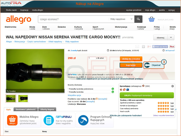Viewport: 181px width, 136px height.
Task: Select the second product thumbnail
Action: click(x=23, y=99)
